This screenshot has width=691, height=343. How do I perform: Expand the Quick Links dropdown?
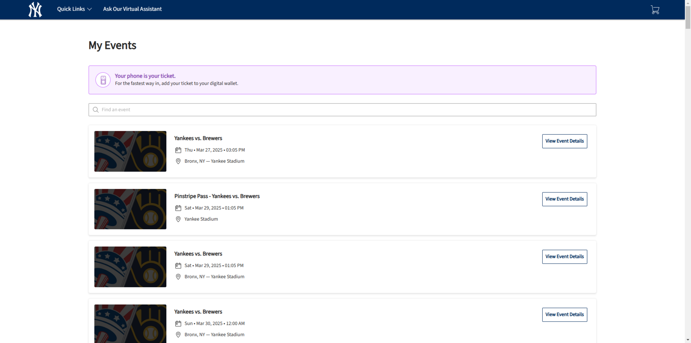pyautogui.click(x=71, y=9)
